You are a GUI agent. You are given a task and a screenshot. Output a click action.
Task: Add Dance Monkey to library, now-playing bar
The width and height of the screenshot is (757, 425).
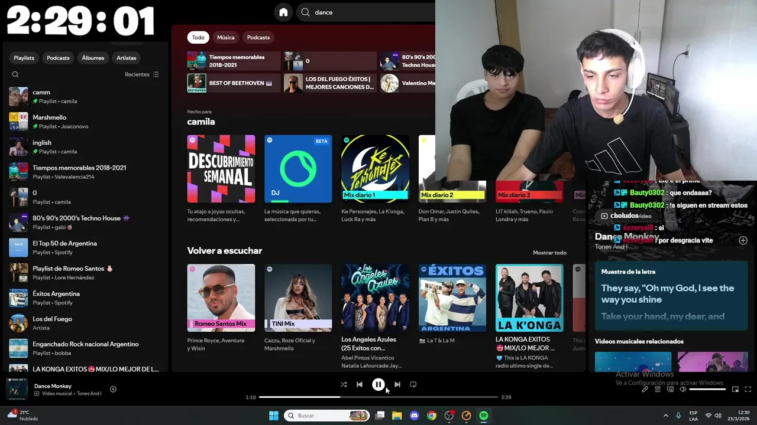click(113, 389)
